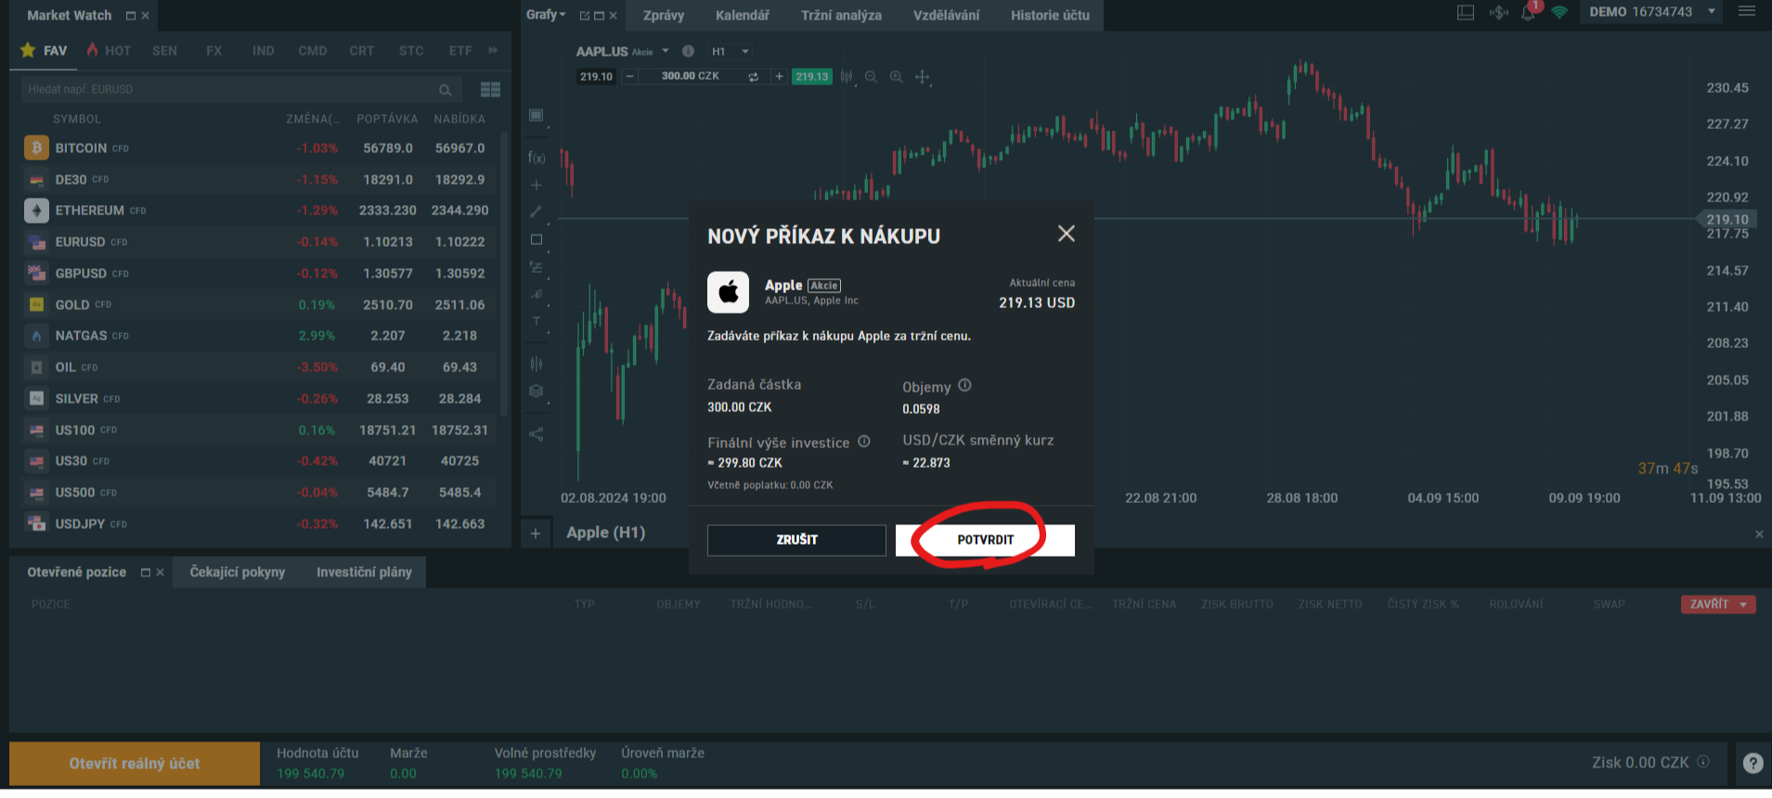Open the hamburger main menu
The image size is (1772, 798).
coord(1746,12)
